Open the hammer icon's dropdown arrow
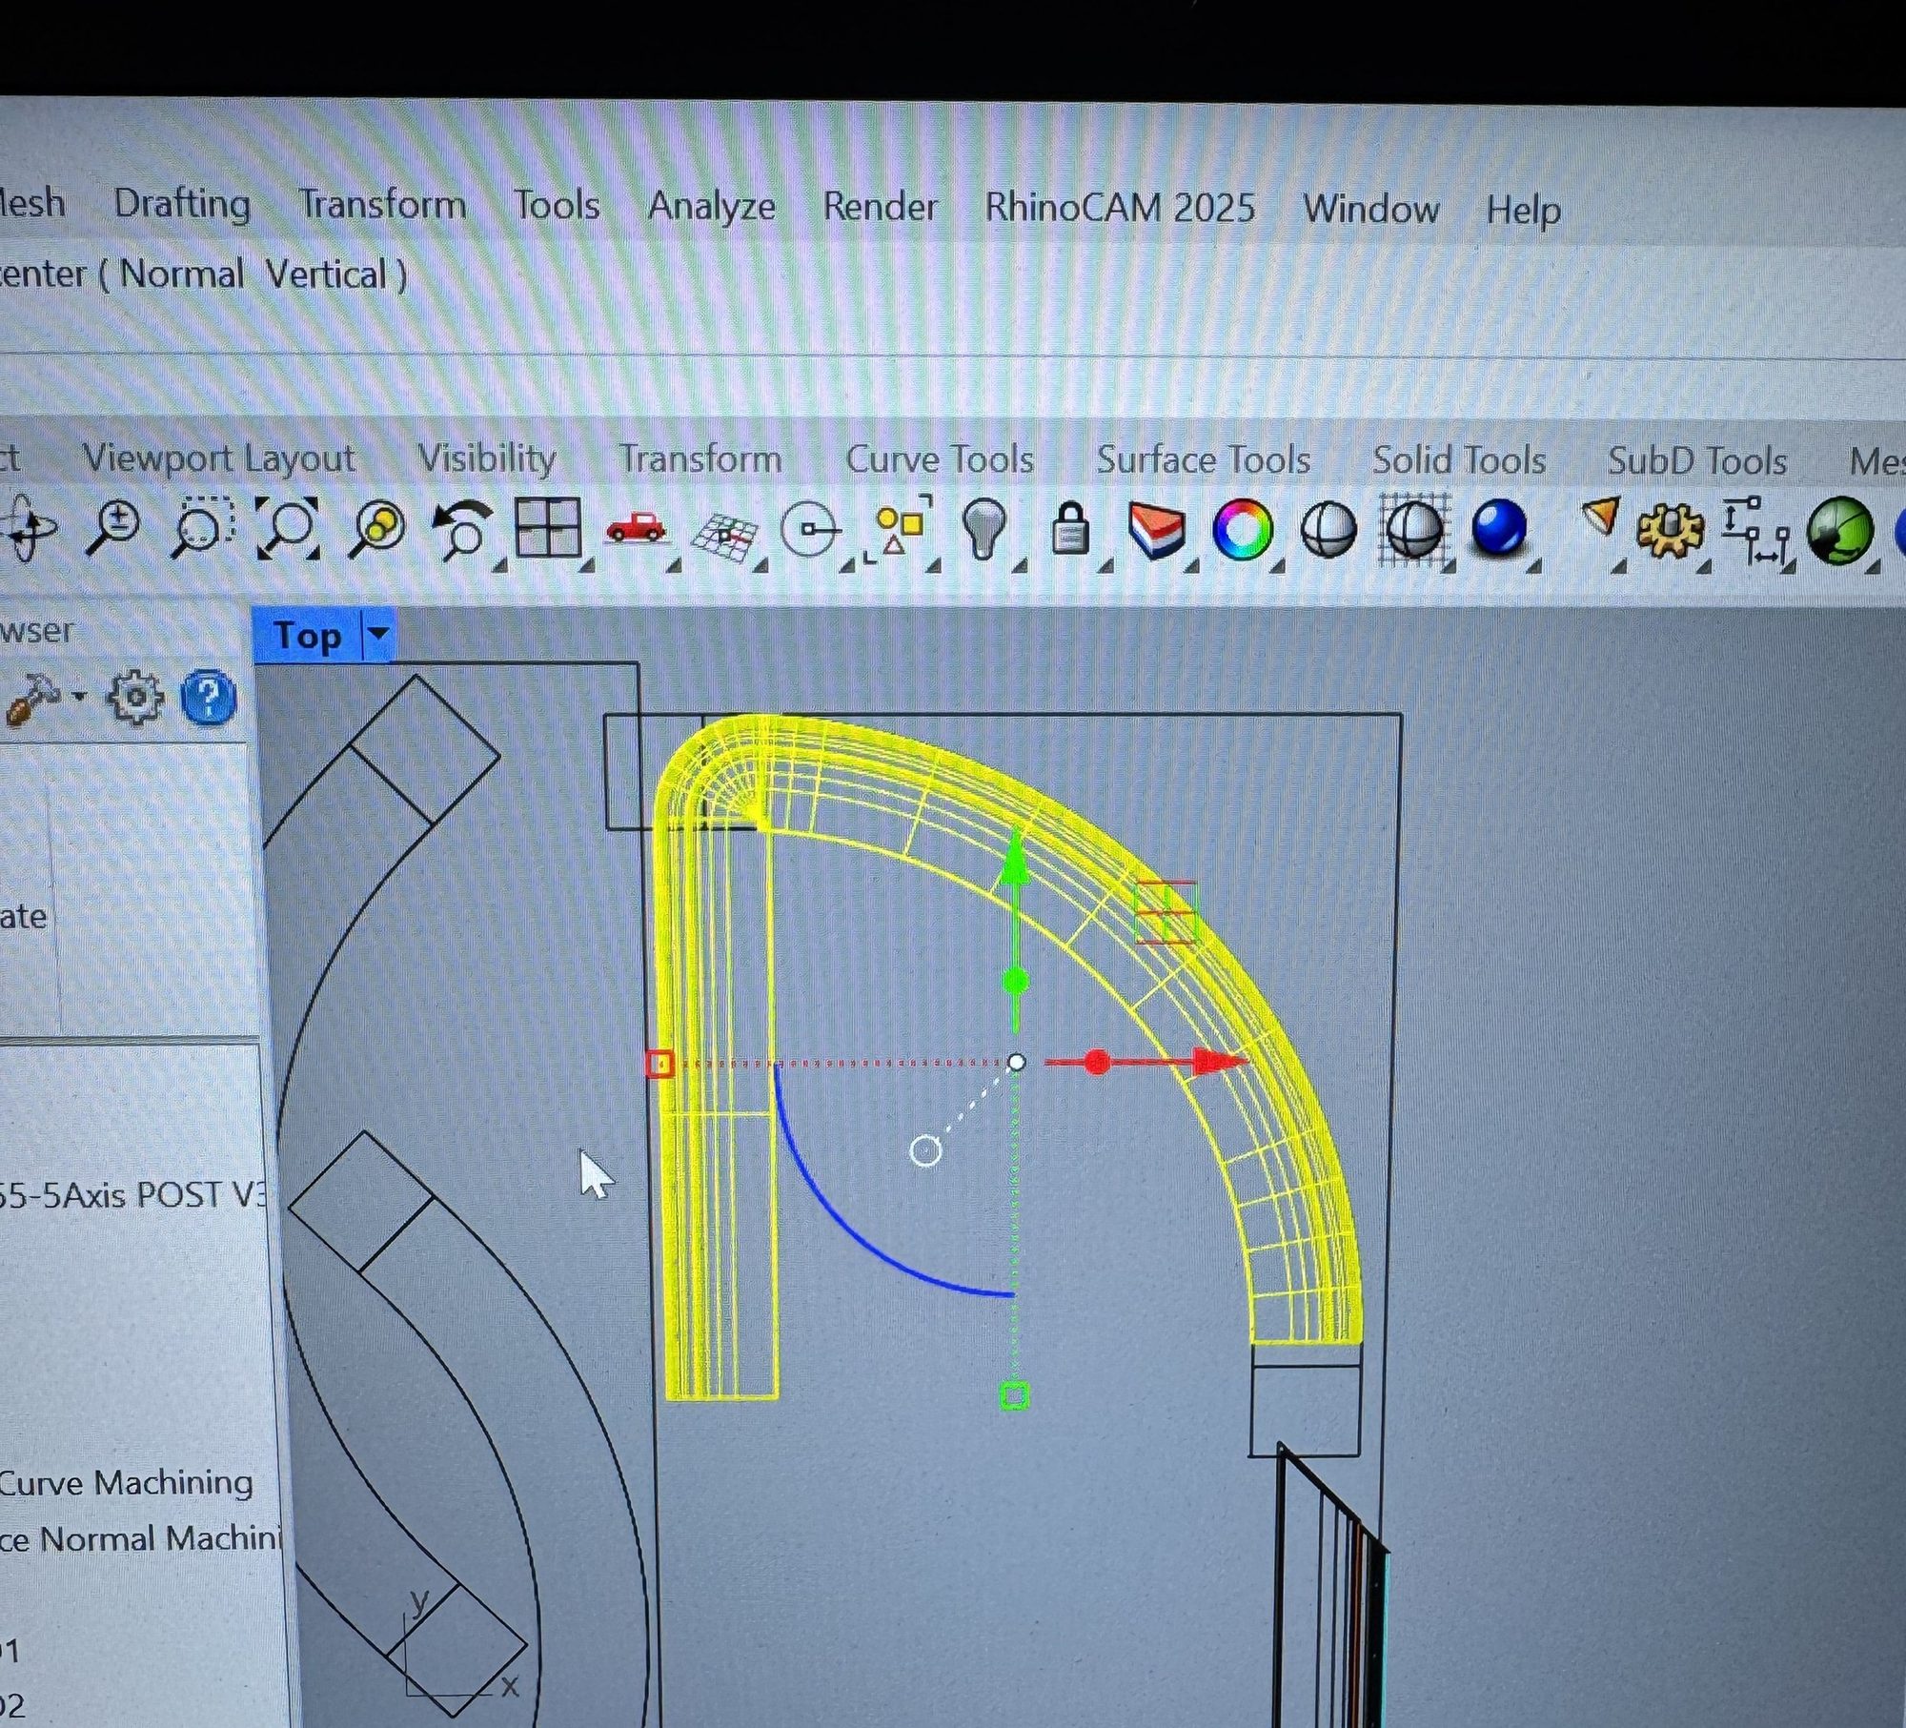 point(79,697)
